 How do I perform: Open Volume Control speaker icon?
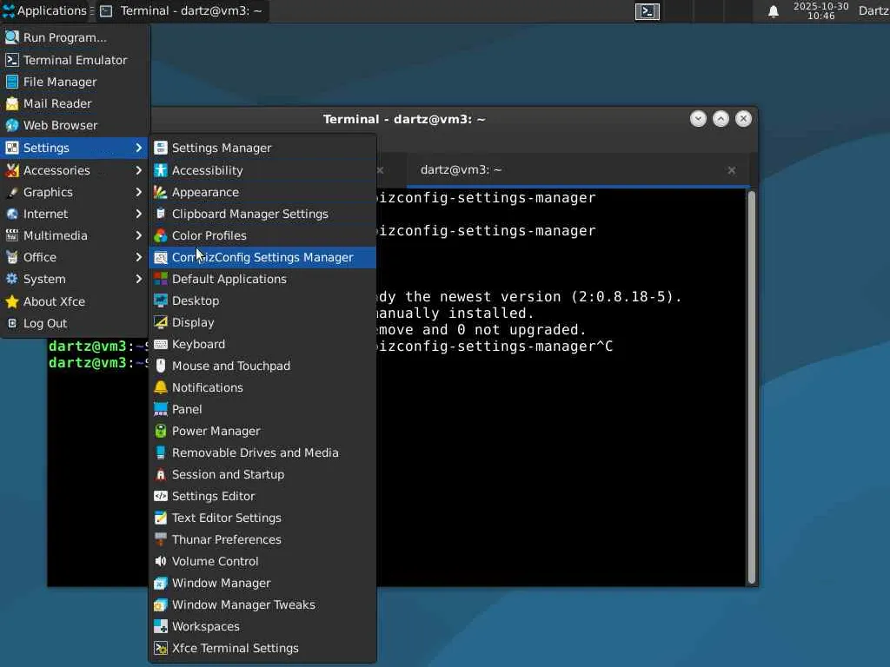pos(161,561)
